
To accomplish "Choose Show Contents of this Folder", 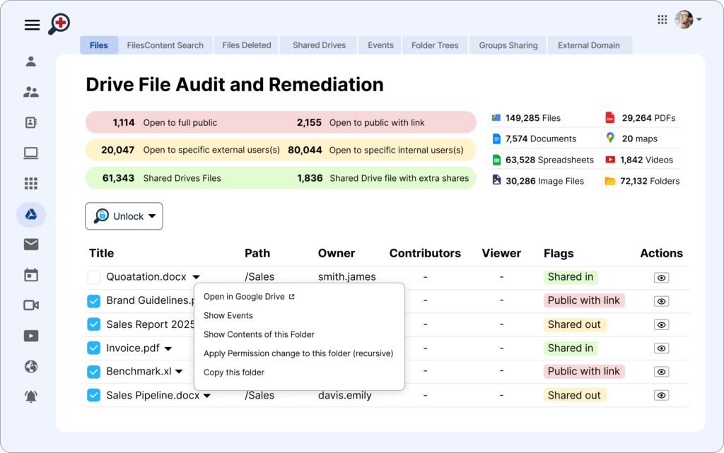I will coord(259,334).
